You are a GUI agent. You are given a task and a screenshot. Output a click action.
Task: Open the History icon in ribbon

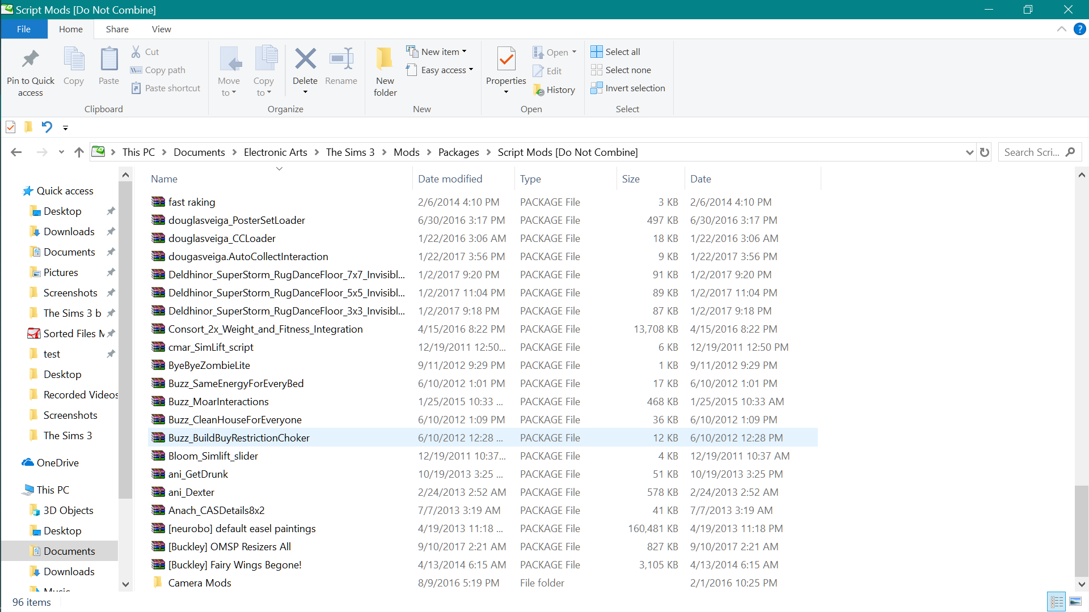point(538,90)
